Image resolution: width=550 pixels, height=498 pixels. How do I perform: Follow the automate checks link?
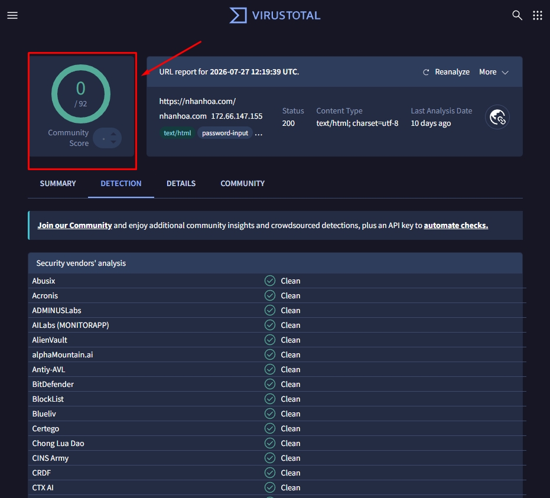click(x=455, y=225)
